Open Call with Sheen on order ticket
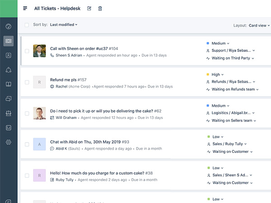The height and width of the screenshot is (203, 271). tap(84, 49)
